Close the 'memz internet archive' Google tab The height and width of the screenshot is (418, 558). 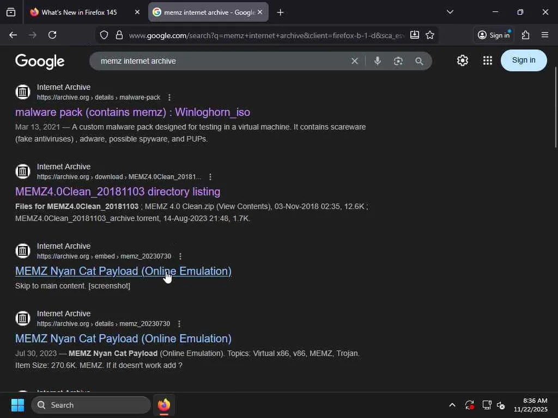tap(260, 12)
